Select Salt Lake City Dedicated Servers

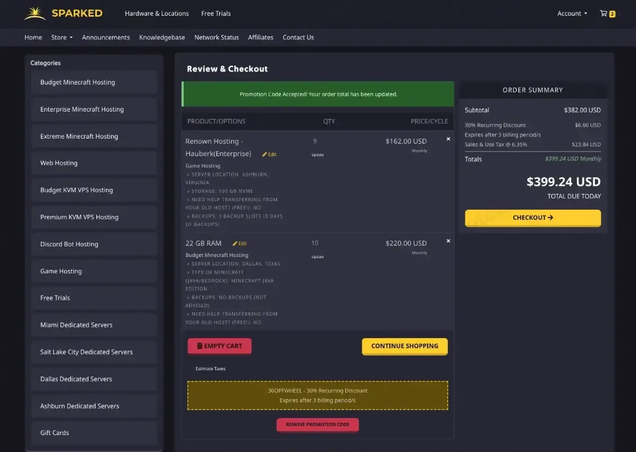tap(94, 352)
